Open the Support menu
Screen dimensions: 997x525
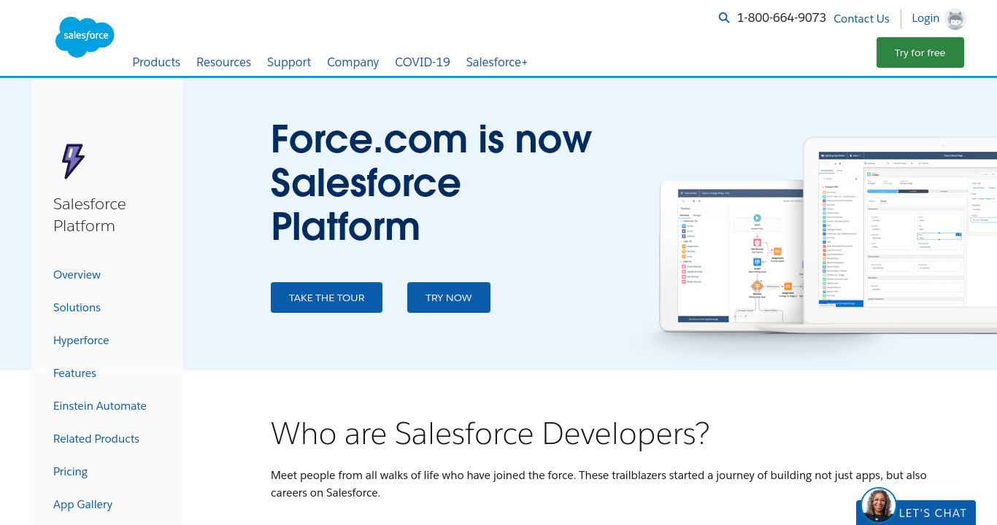point(289,62)
